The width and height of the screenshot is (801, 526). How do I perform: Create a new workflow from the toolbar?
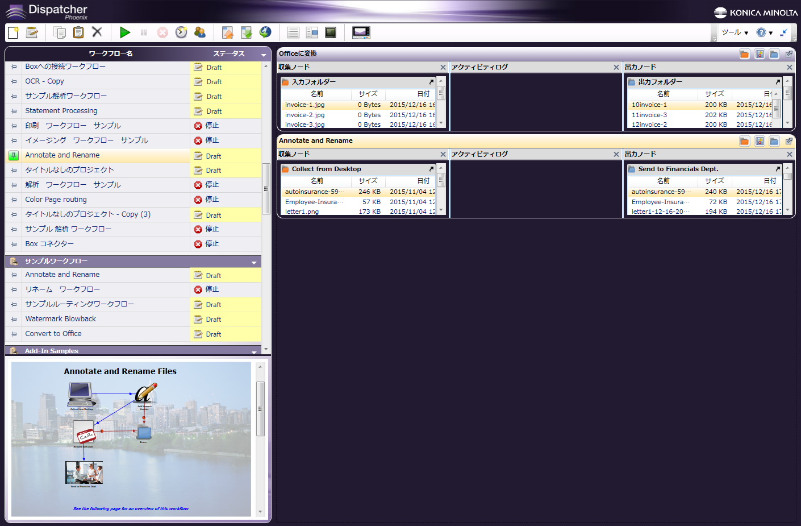pyautogui.click(x=13, y=32)
